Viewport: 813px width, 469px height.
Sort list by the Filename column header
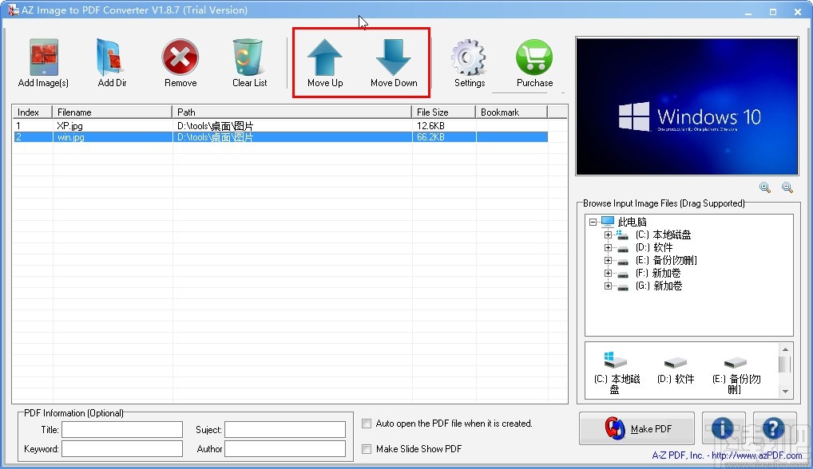pos(112,112)
